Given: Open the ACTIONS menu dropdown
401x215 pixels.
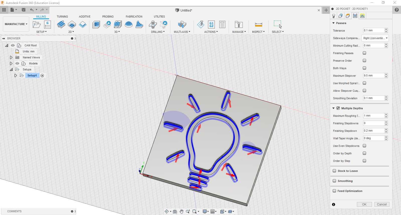Looking at the screenshot, I should [211, 32].
